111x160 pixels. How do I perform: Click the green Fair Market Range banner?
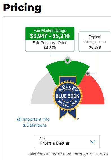click(x=50, y=33)
